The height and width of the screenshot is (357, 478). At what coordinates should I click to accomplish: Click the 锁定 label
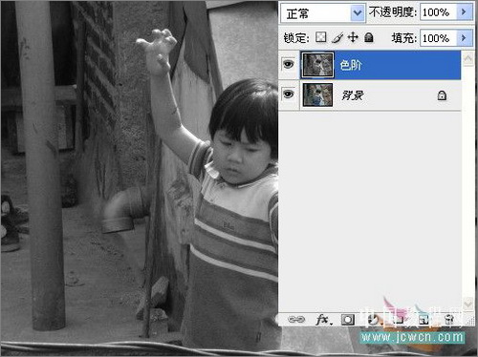point(296,38)
